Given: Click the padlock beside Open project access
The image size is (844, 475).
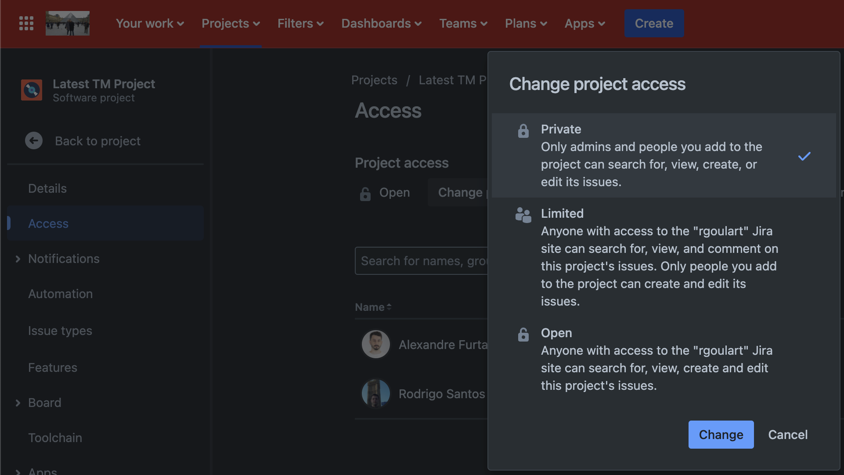Looking at the screenshot, I should click(365, 194).
